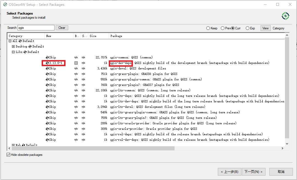Click the vertical scrollbar thumb
The image size is (297, 180).
tap(287, 88)
